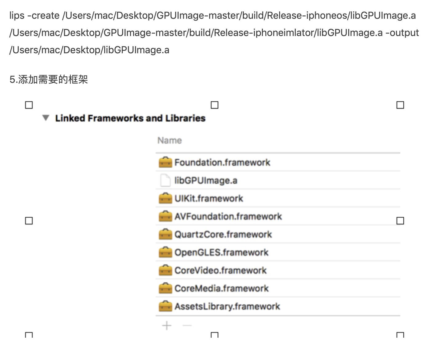The height and width of the screenshot is (354, 439).
Task: Click the top-center image resize handle
Action: click(215, 105)
